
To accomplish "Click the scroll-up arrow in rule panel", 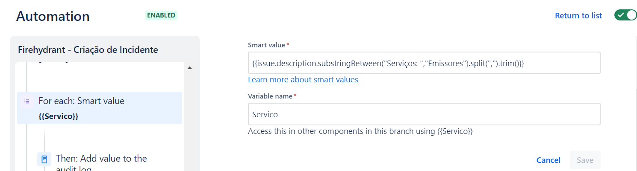I will coord(189,68).
